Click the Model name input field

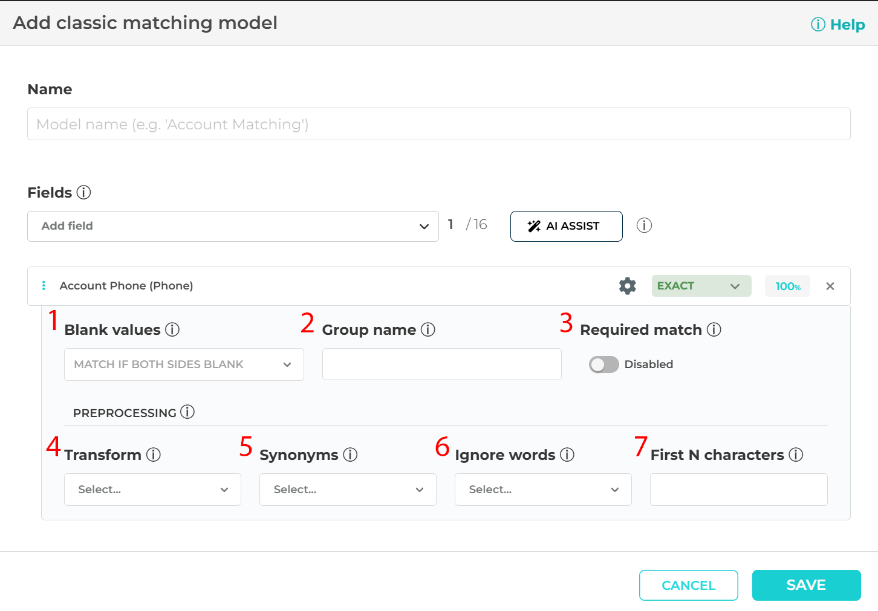click(438, 124)
